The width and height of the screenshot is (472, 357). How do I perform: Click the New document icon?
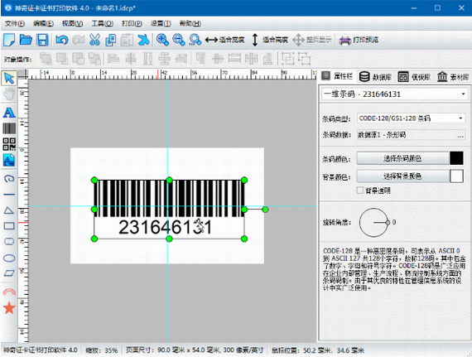(9, 40)
